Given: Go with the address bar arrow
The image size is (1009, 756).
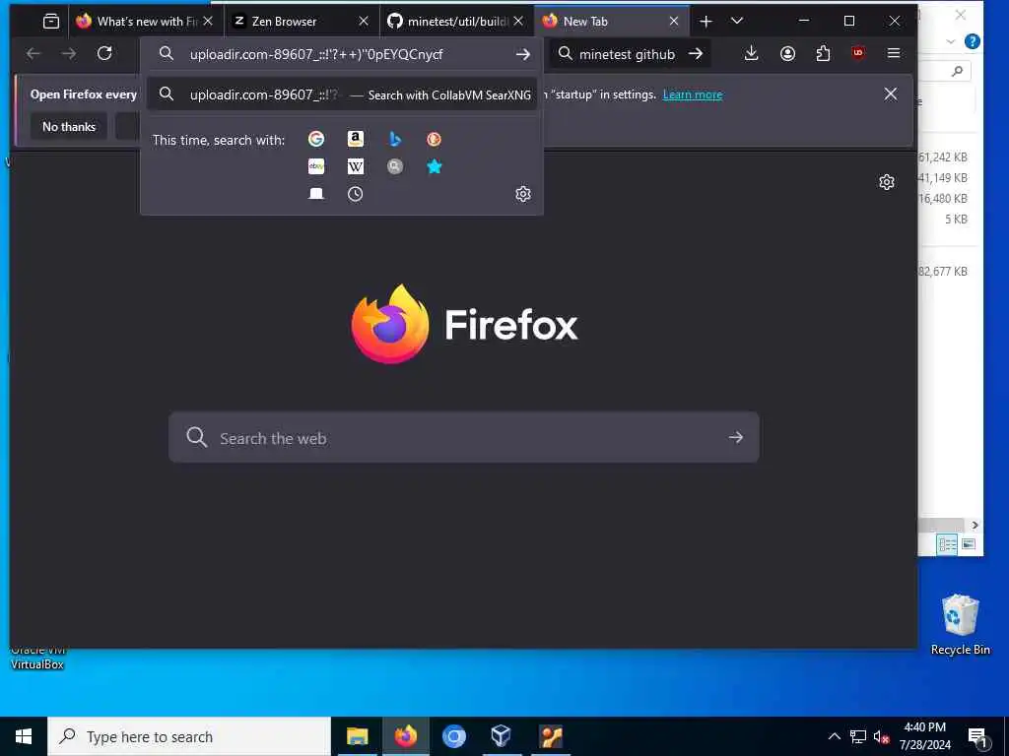Looking at the screenshot, I should pyautogui.click(x=523, y=55).
